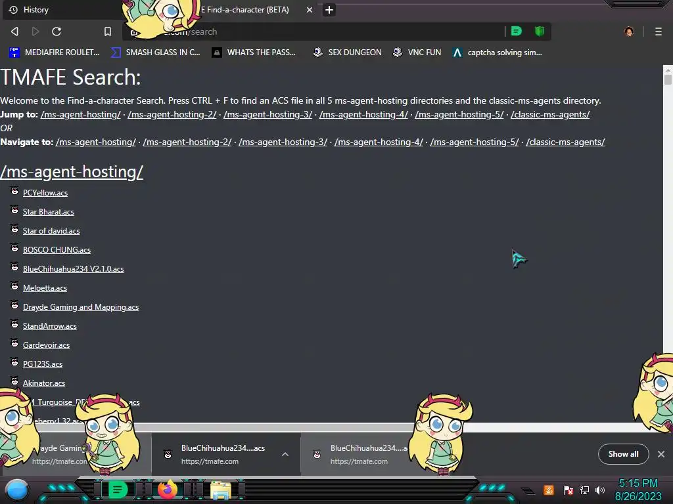
Task: Open the green shield icon in address bar
Action: [540, 31]
